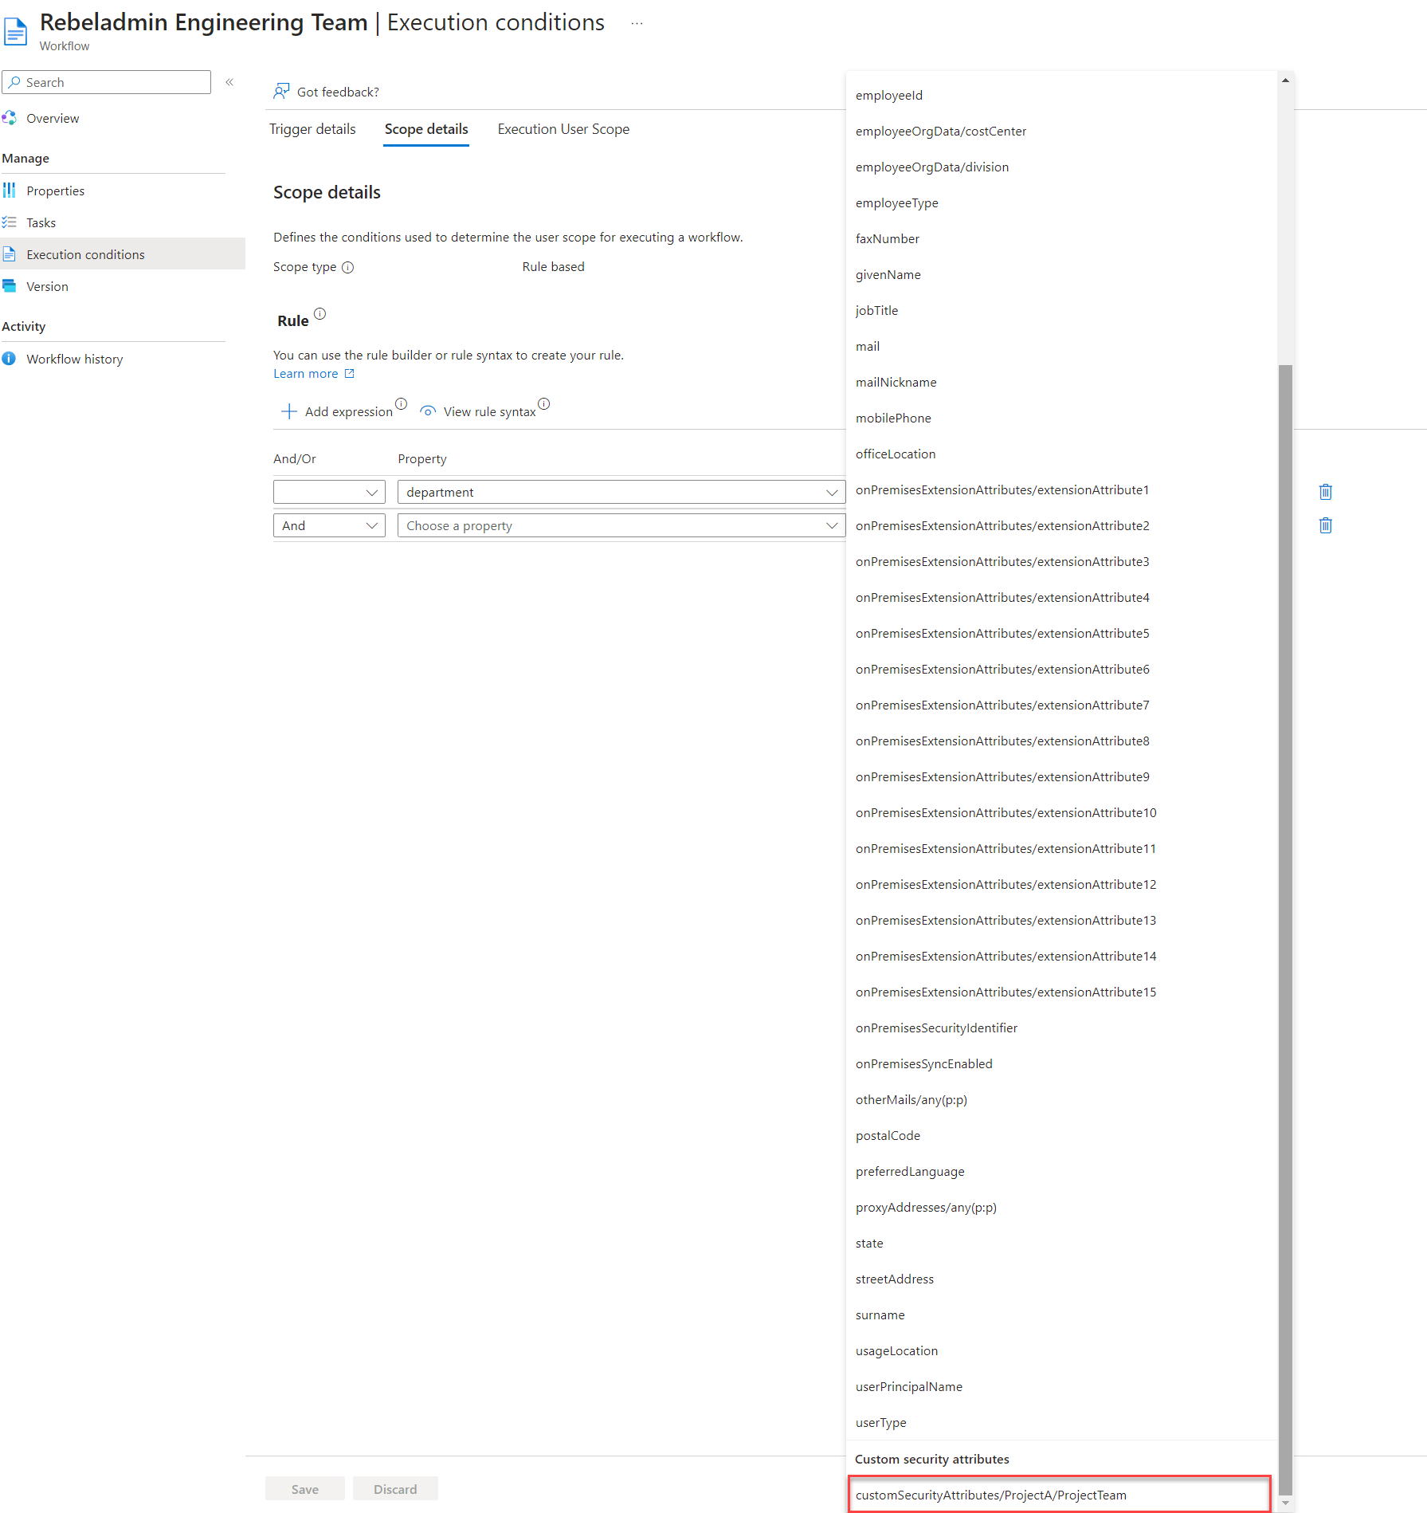The height and width of the screenshot is (1513, 1427).
Task: Select otherMails/any(p:p) option
Action: 1061,1099
